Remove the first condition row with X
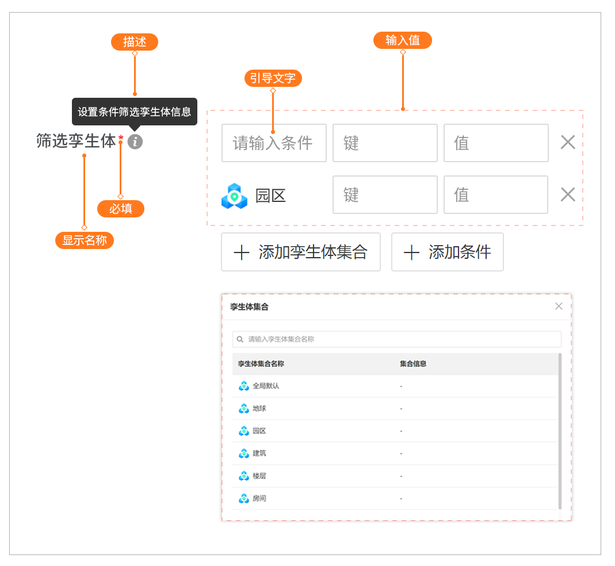615x566 pixels. point(567,143)
